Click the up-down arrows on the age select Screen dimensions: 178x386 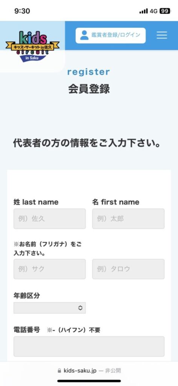click(x=80, y=308)
